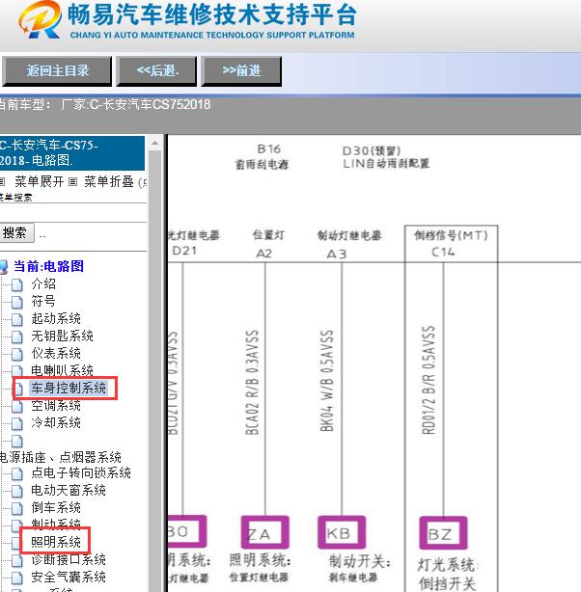Viewport: 581px width, 592px height.
Task: Click the page icon beside 电动天窗系统
Action: pos(17,491)
